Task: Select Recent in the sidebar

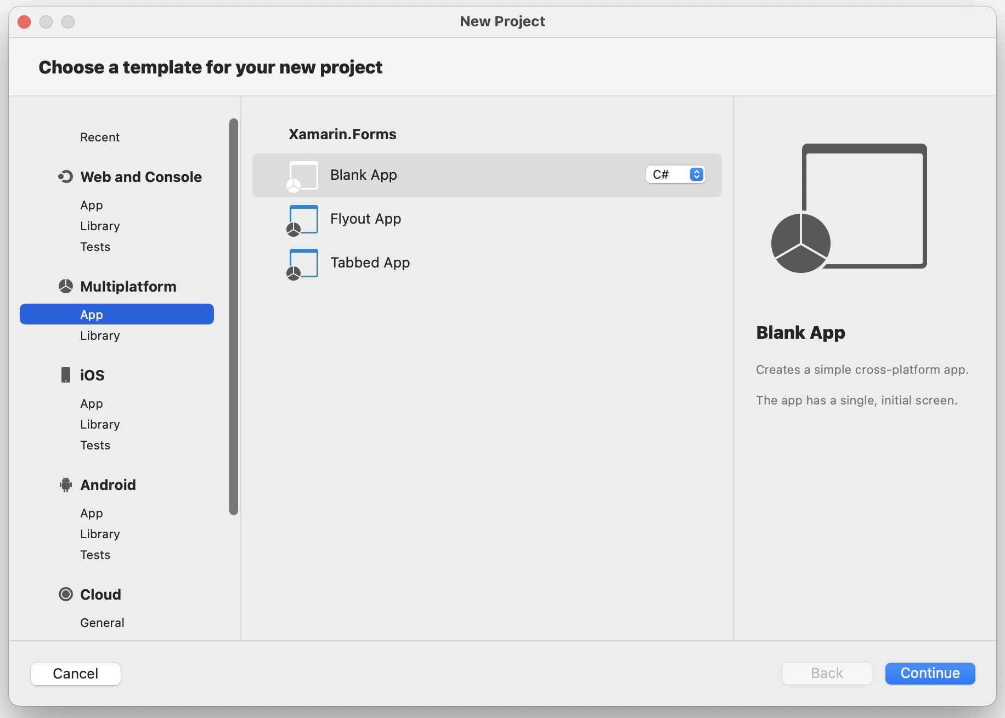Action: 100,137
